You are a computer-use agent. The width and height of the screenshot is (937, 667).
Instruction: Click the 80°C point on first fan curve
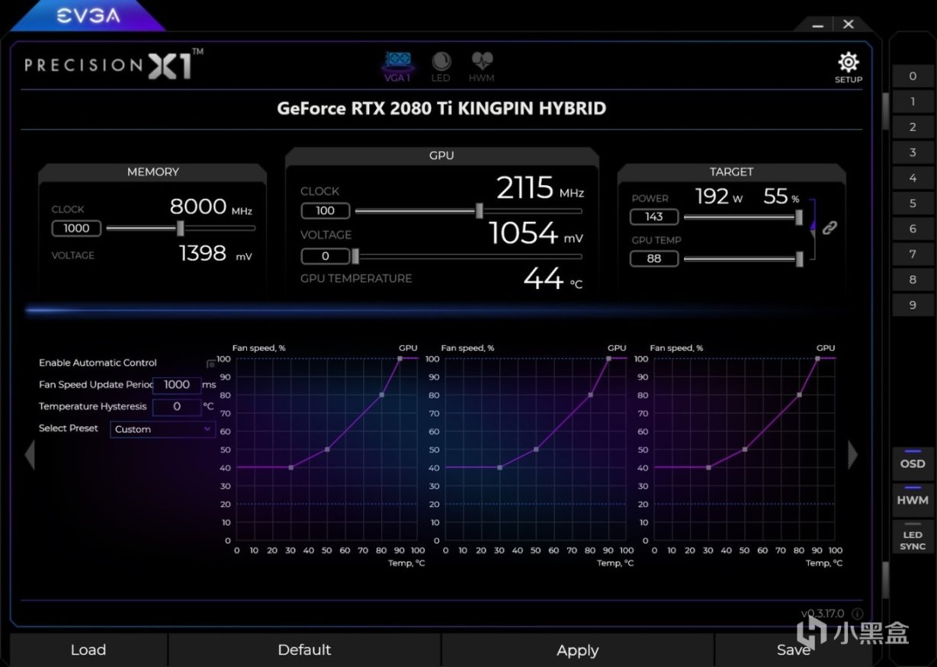pyautogui.click(x=382, y=395)
